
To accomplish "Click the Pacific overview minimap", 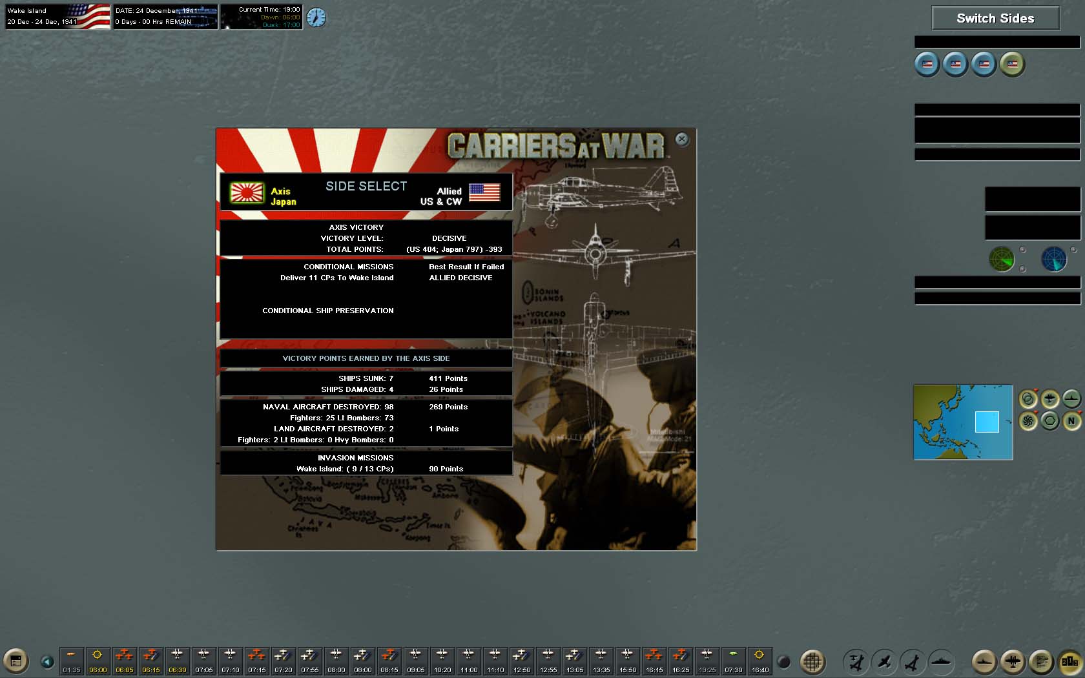I will 963,422.
